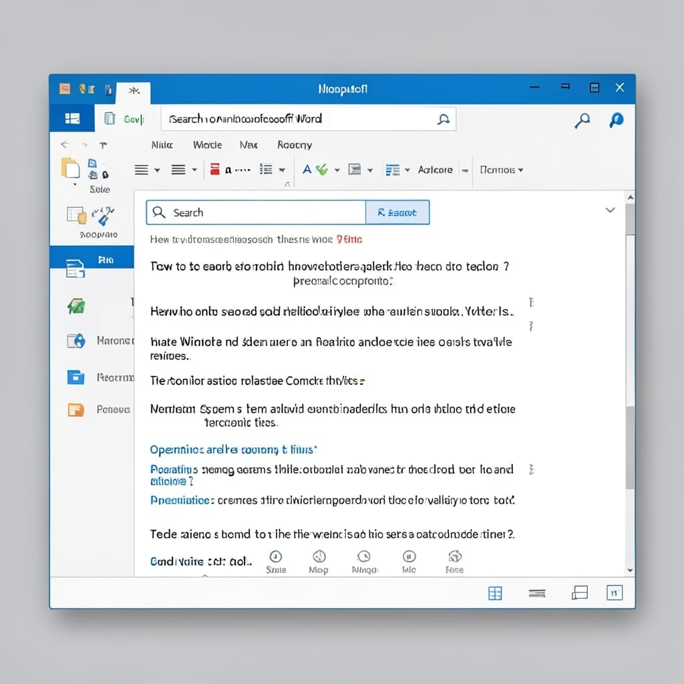This screenshot has height=684, width=684.
Task: Go forward with the right arrow icon
Action: (x=85, y=145)
